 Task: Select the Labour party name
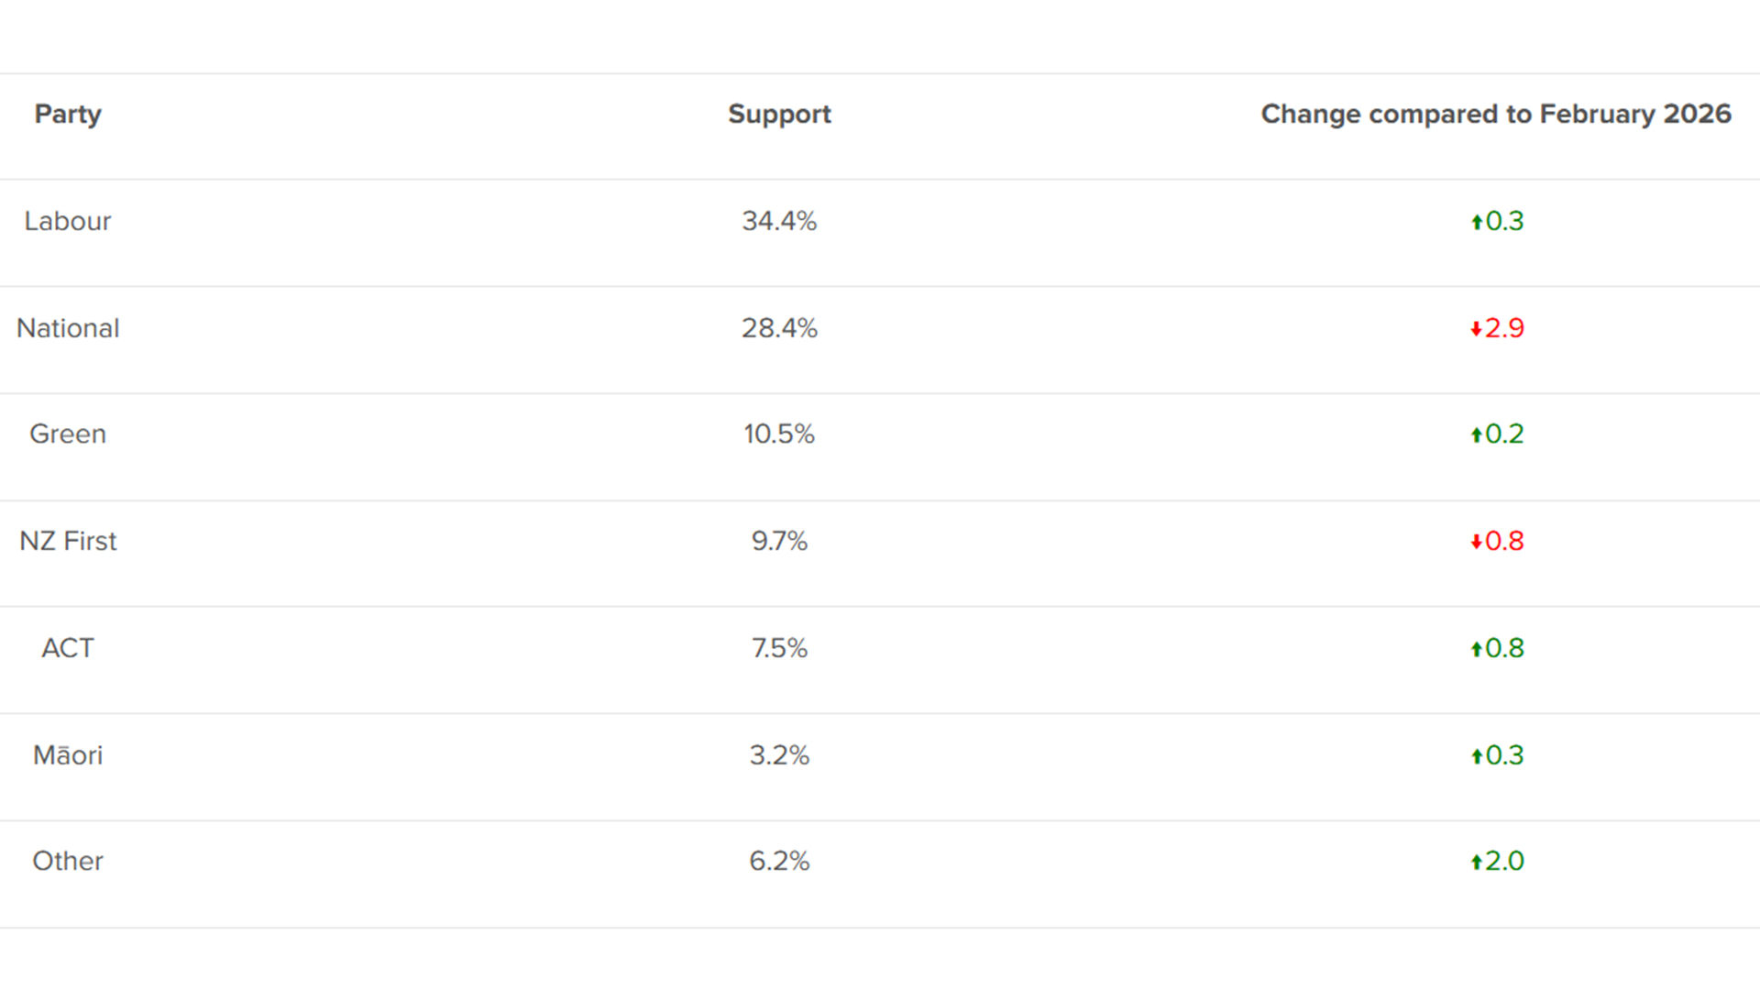click(x=68, y=221)
